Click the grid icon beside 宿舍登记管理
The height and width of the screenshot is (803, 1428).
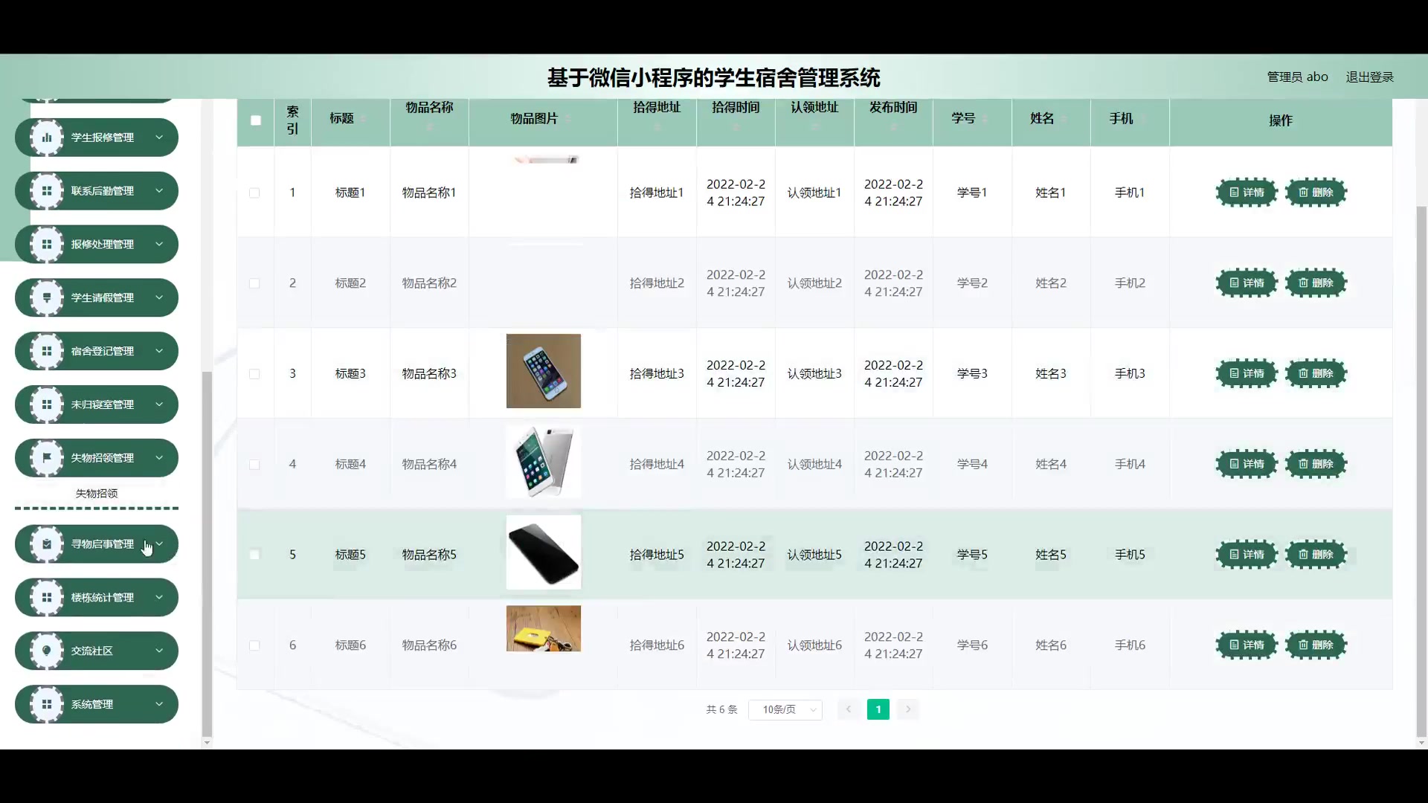[x=47, y=351]
